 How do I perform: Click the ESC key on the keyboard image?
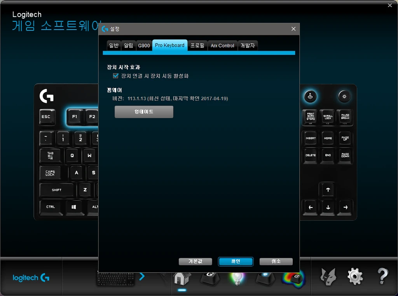point(47,117)
